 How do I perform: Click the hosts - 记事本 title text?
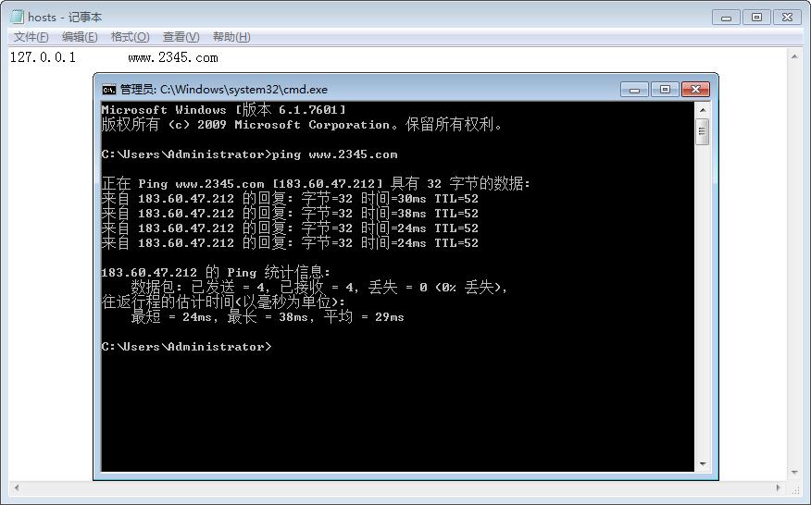pos(65,17)
